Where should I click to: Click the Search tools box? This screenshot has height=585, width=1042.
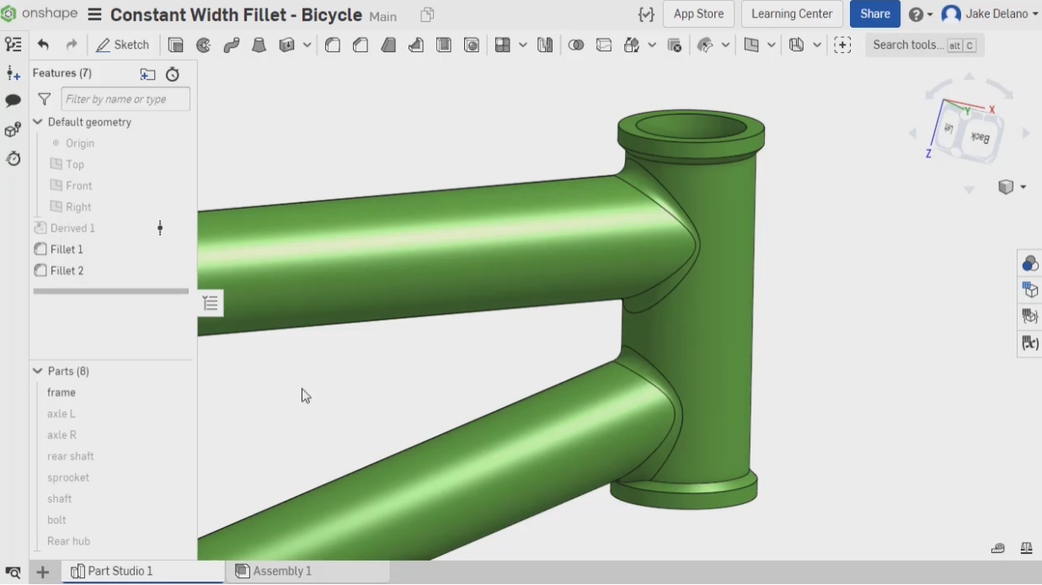pos(924,45)
